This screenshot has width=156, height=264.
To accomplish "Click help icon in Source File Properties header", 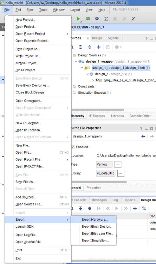I will pos(141,129).
